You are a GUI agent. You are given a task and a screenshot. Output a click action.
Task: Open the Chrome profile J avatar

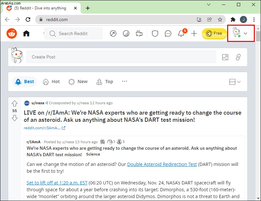click(x=243, y=19)
